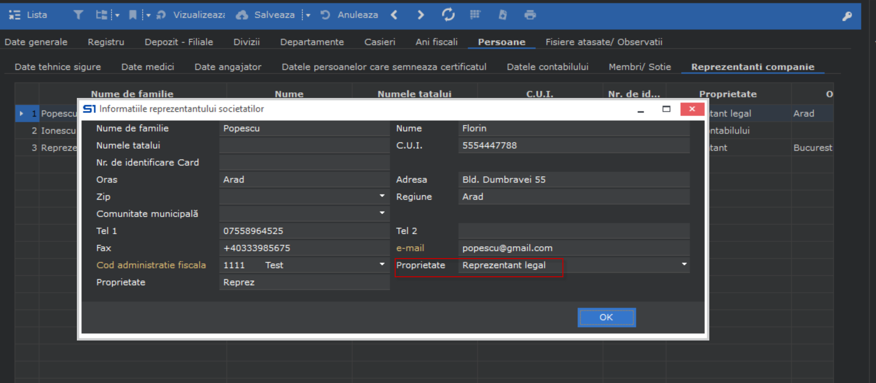The image size is (876, 383).
Task: Open the Zip dropdown
Action: coord(382,196)
